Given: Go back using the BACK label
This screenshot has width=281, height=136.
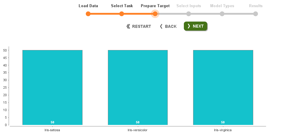Looking at the screenshot, I should tap(171, 26).
